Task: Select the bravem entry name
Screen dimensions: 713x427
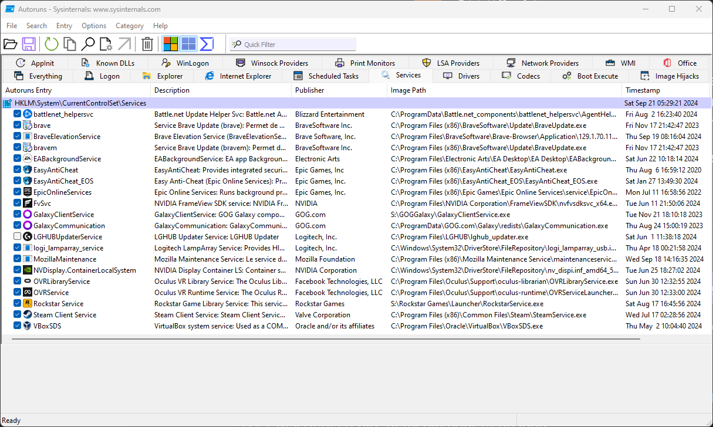Action: pyautogui.click(x=45, y=148)
